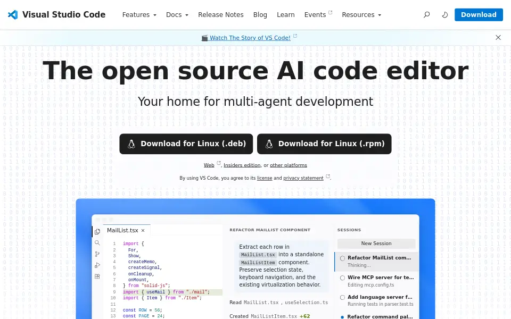The image size is (511, 319).
Task: Select Wire MCP server session status circle
Action: tap(342, 278)
